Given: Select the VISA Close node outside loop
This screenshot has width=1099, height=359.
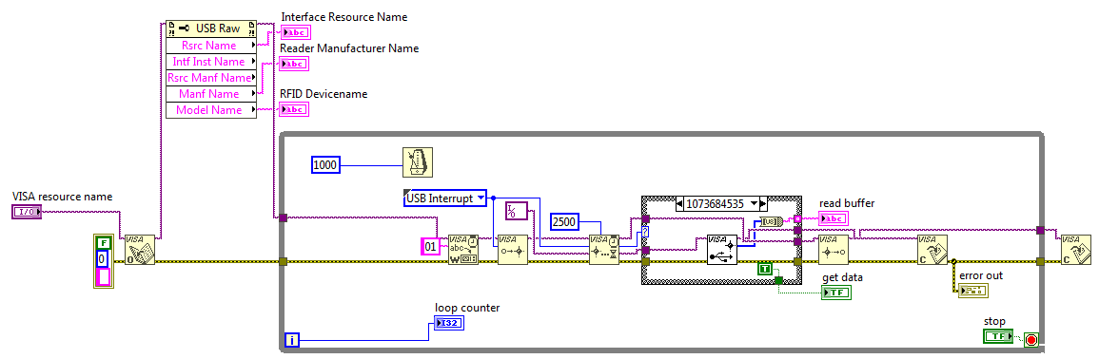Looking at the screenshot, I should [1076, 250].
